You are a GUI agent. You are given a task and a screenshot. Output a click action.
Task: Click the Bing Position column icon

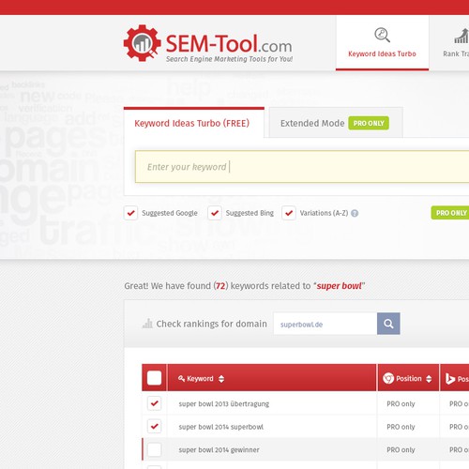point(450,379)
